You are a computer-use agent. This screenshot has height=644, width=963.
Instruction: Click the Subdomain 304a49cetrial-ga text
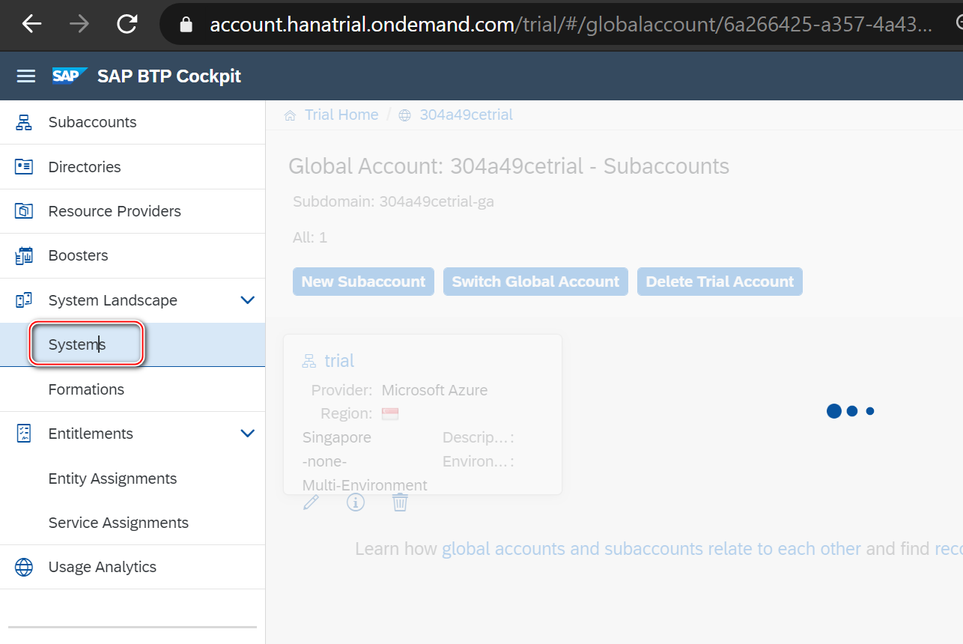click(393, 201)
